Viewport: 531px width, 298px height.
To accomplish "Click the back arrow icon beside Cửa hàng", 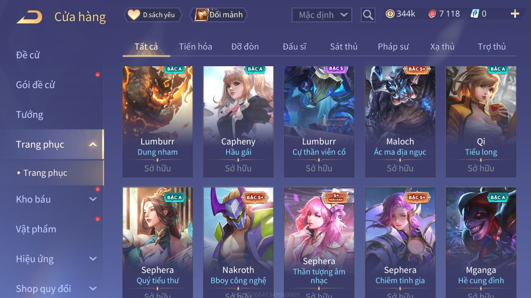I will pyautogui.click(x=29, y=17).
